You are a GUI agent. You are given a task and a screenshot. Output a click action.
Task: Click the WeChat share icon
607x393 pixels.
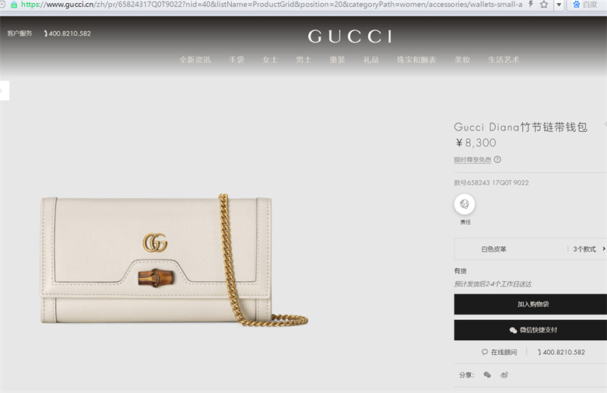point(487,375)
